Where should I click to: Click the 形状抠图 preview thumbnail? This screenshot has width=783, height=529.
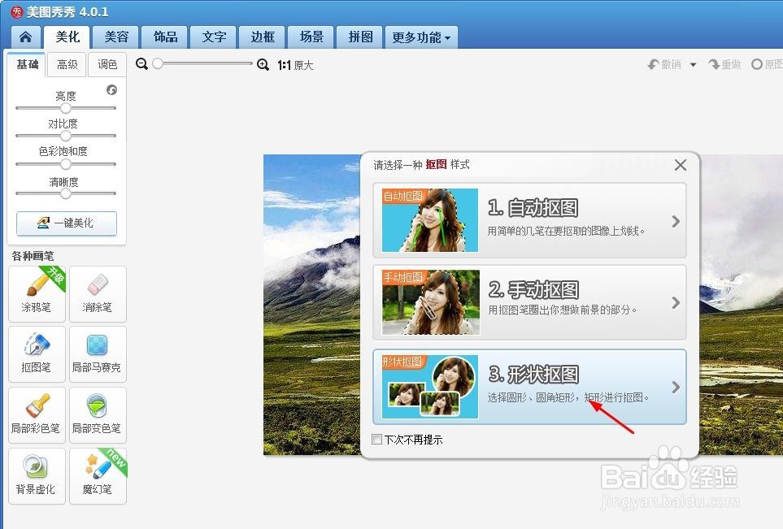pyautogui.click(x=430, y=387)
